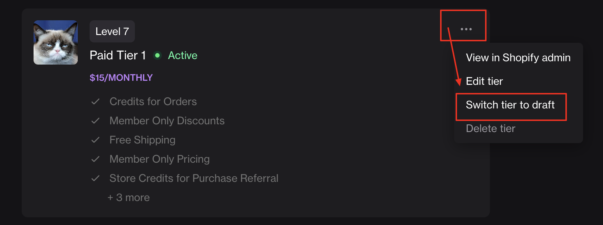Screen dimensions: 603x225
Task: Select Switch tier to draft
Action: click(510, 105)
